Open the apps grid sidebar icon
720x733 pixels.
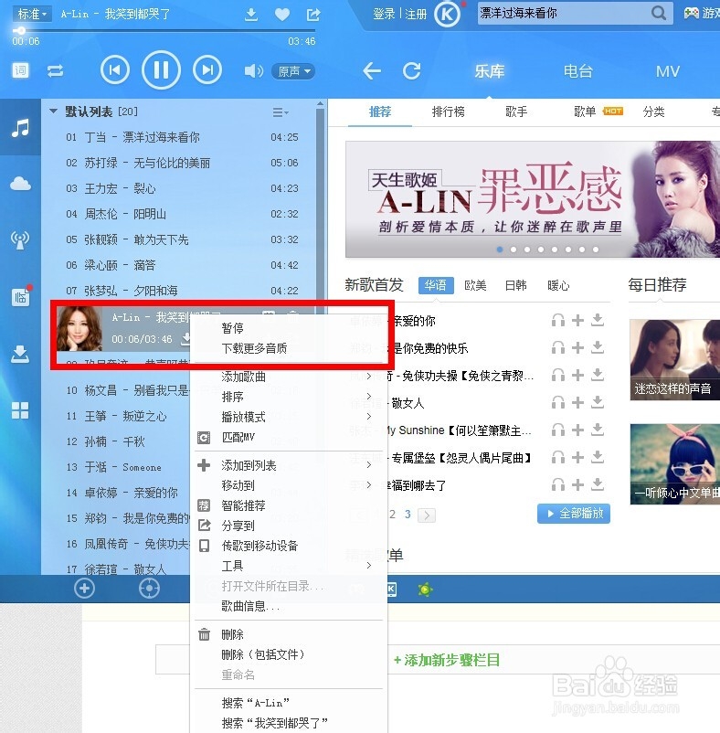click(20, 410)
